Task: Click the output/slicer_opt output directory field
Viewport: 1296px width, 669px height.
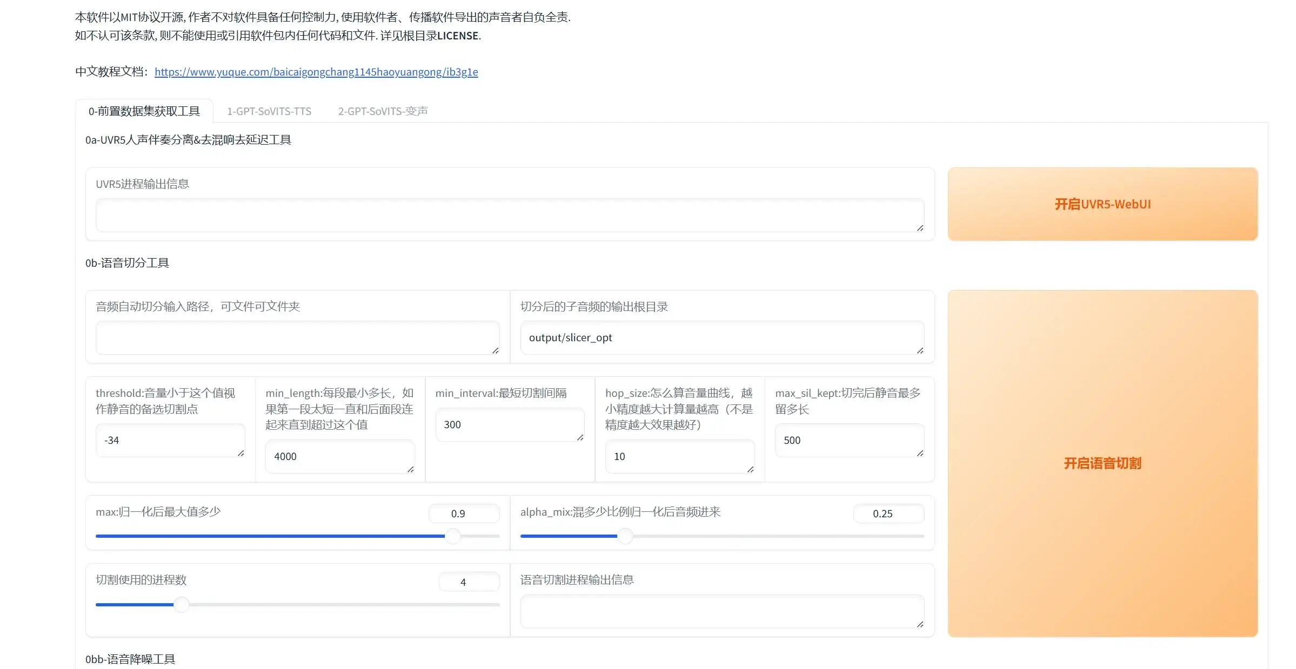Action: 722,338
